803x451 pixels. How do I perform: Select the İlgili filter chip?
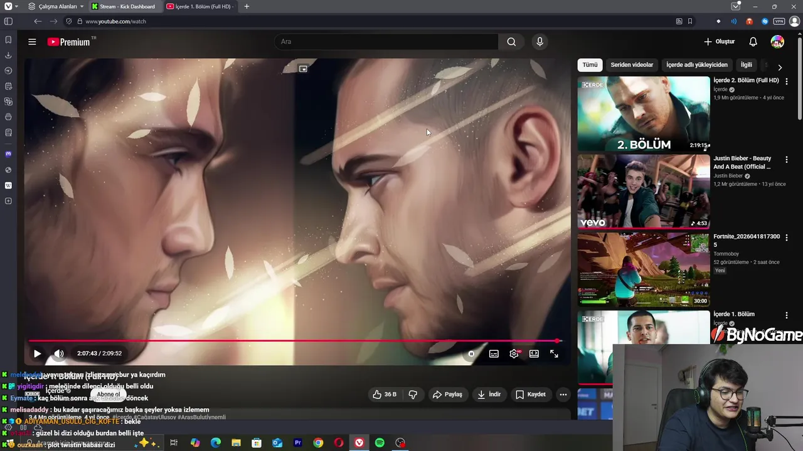(x=747, y=65)
